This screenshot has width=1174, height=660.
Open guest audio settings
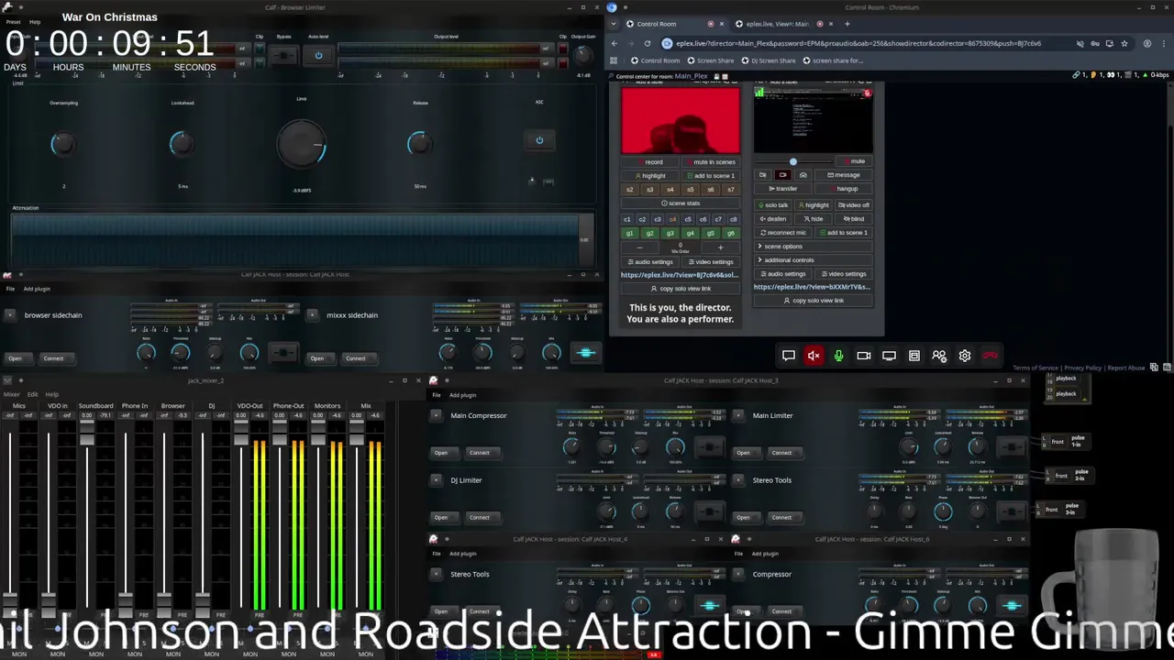point(783,274)
